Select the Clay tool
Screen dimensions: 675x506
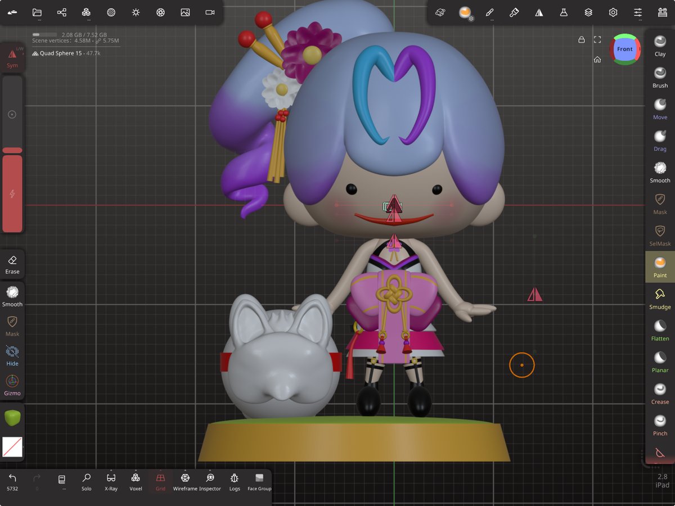pyautogui.click(x=660, y=46)
